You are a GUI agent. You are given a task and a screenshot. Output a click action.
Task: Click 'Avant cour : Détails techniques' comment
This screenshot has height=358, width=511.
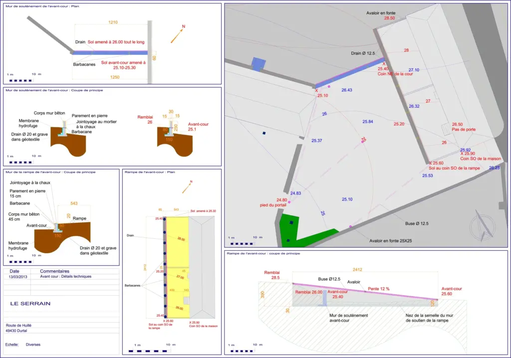pyautogui.click(x=65, y=276)
